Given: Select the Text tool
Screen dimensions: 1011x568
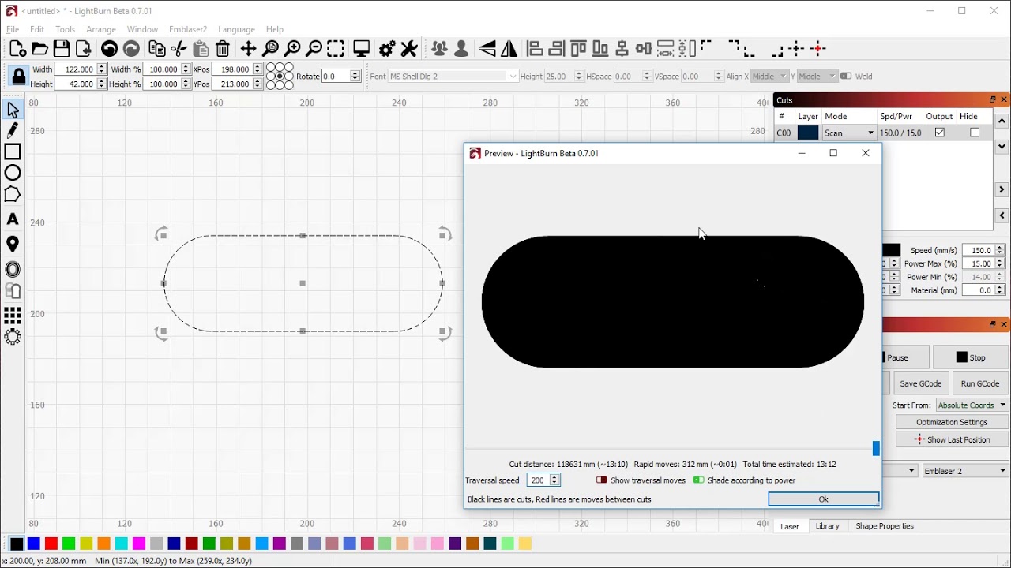Looking at the screenshot, I should coord(13,219).
